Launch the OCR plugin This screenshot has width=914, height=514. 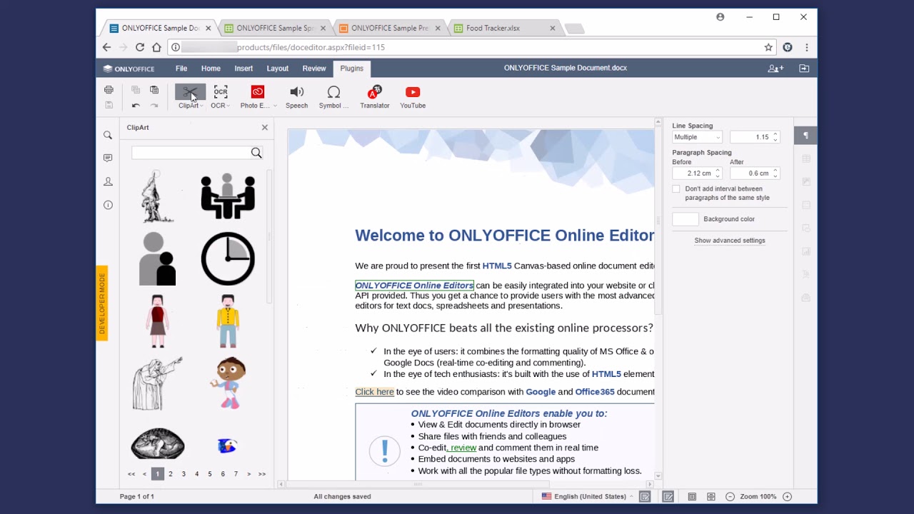pyautogui.click(x=220, y=97)
